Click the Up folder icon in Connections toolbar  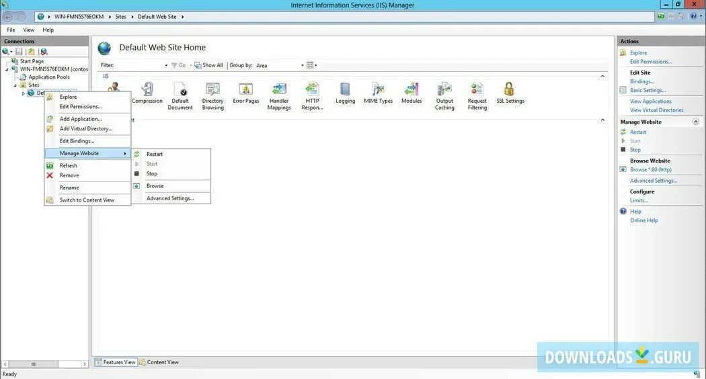(31, 52)
